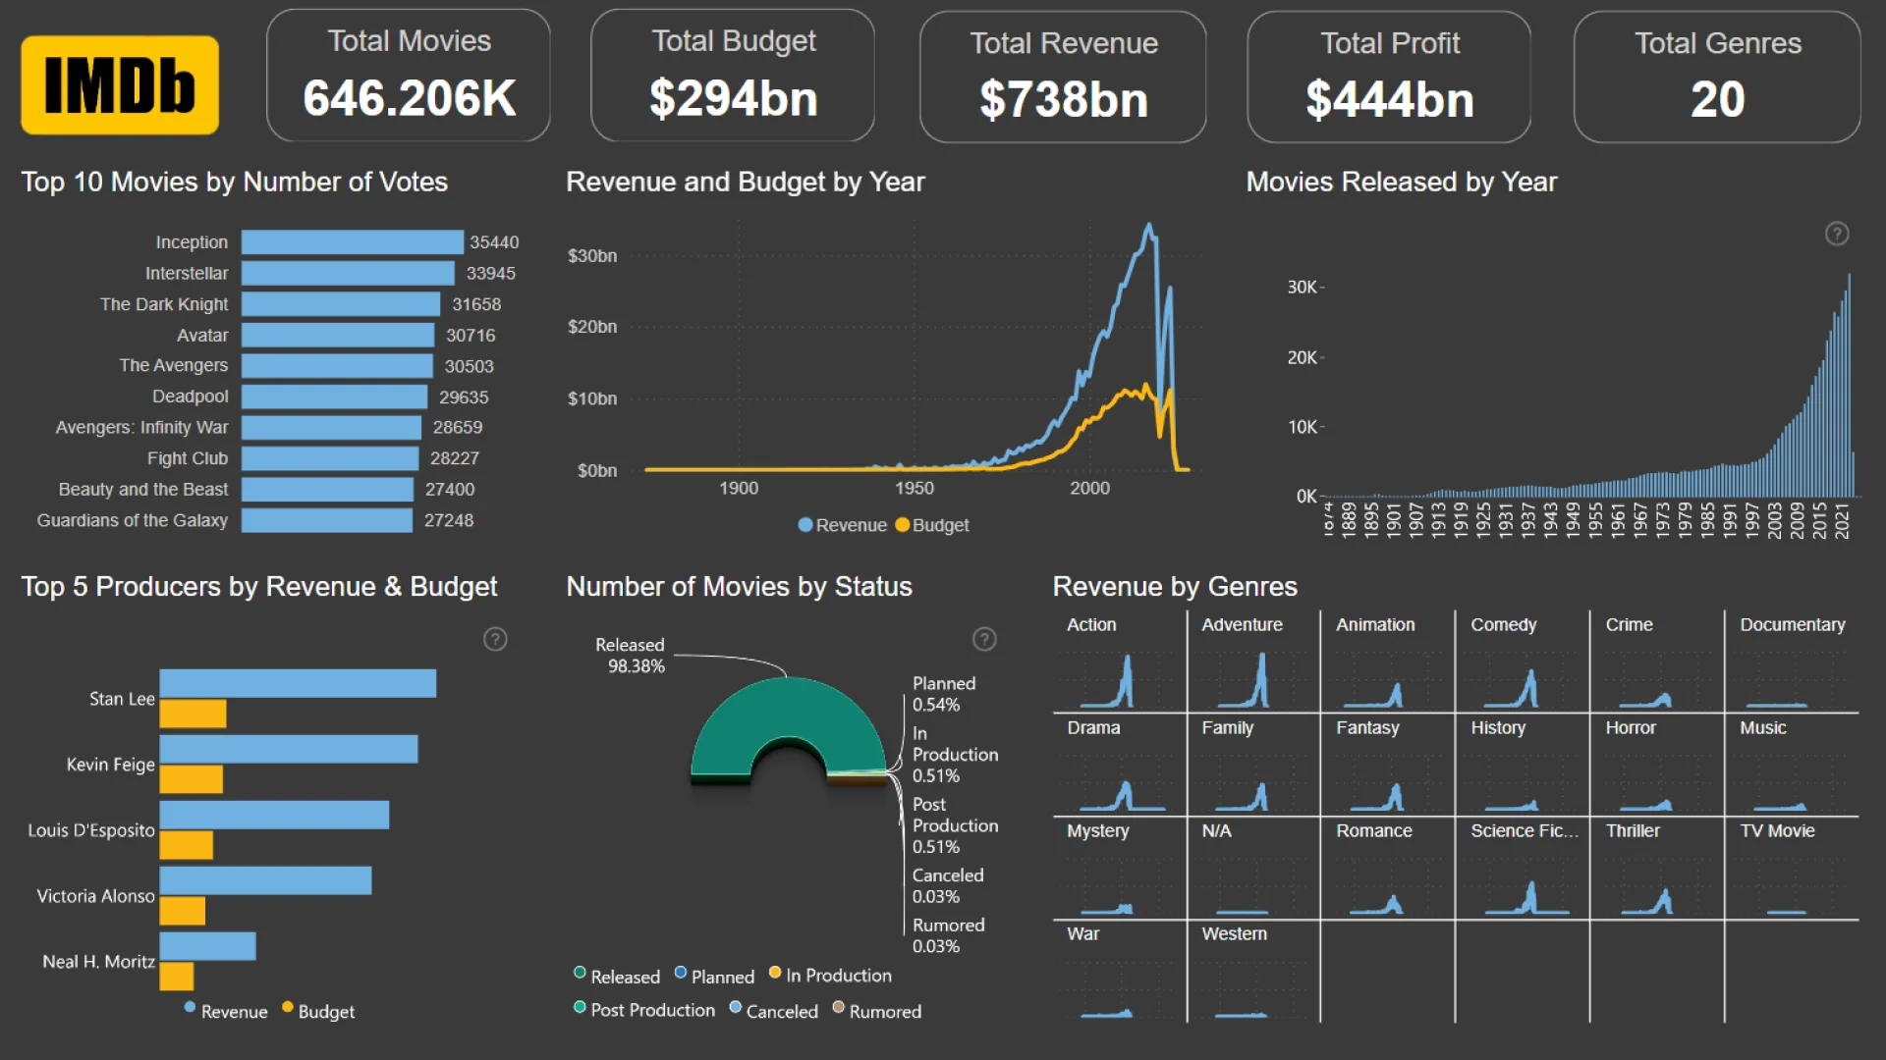Viewport: 1886px width, 1060px height.
Task: Select Avengers: Infinity War bar
Action: (331, 428)
